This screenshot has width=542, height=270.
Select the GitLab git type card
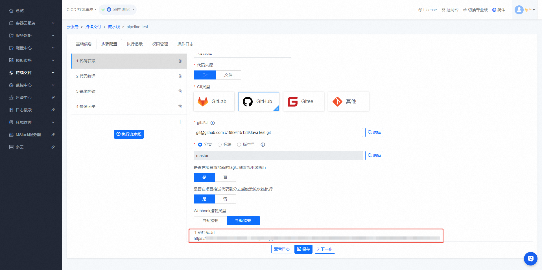point(214,101)
